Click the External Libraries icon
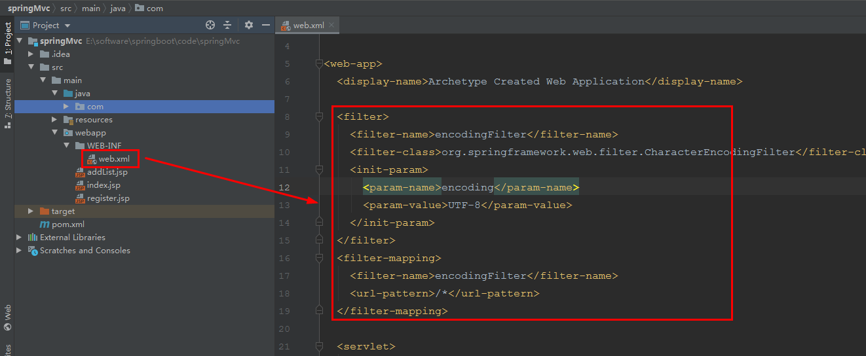The width and height of the screenshot is (866, 356). coord(33,238)
